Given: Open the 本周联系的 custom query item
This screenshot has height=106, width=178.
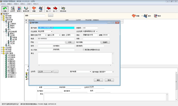Looking at the screenshot, I should (x=11, y=61).
